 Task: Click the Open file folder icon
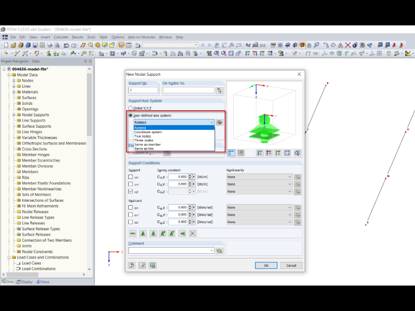click(x=14, y=45)
